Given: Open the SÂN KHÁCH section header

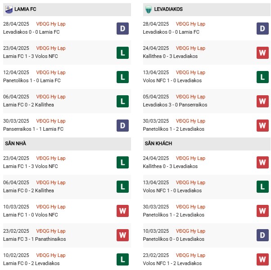Looking at the screenshot, I should 158,143.
